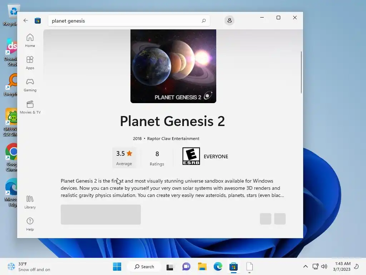Open Apps section in the sidebar
Image resolution: width=366 pixels, height=275 pixels.
coord(30,63)
